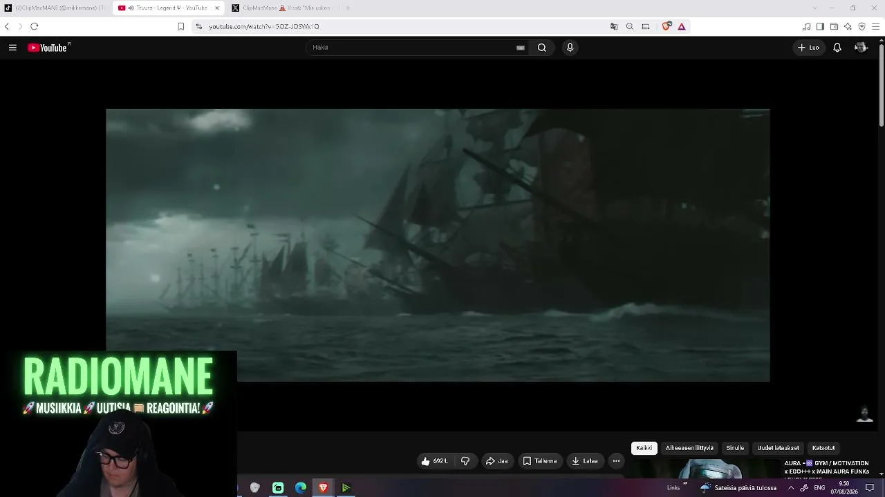
Task: Open the taskbar clock showing 9.50
Action: click(844, 488)
